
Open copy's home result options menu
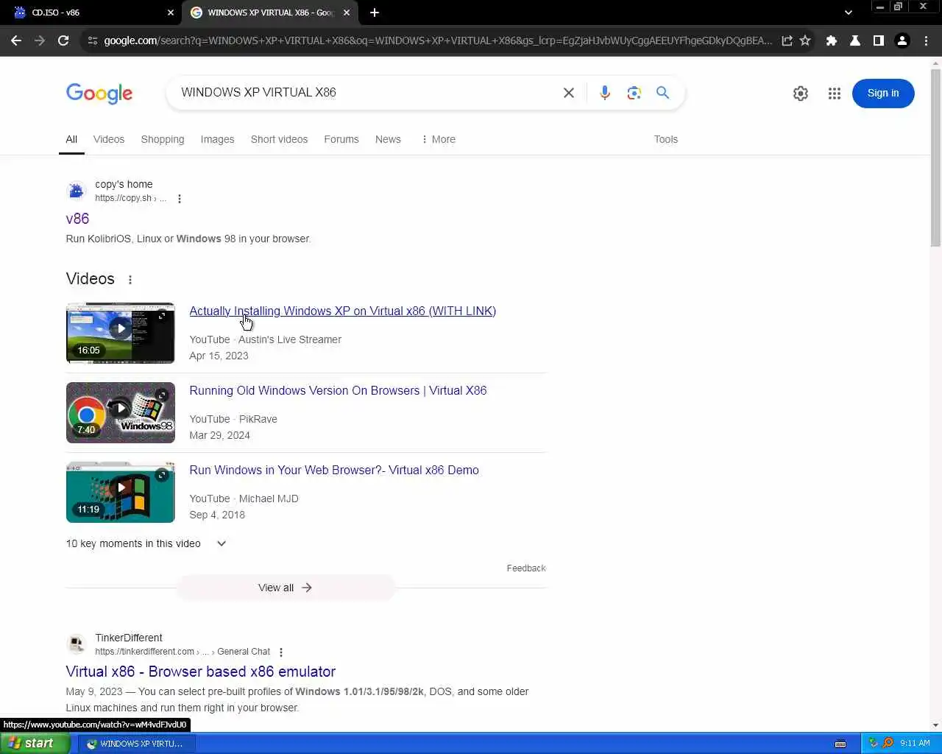[180, 199]
